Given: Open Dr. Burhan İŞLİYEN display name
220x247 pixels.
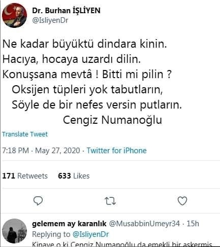Looking at the screenshot, I should [x=66, y=11].
